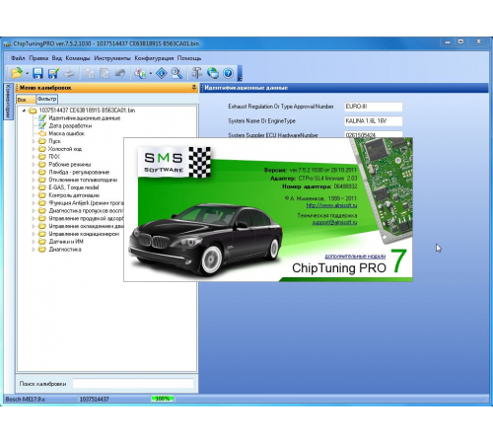Viewport: 493px width, 444px height.
Task: Click the дополнительные модули link
Action: pos(355,257)
